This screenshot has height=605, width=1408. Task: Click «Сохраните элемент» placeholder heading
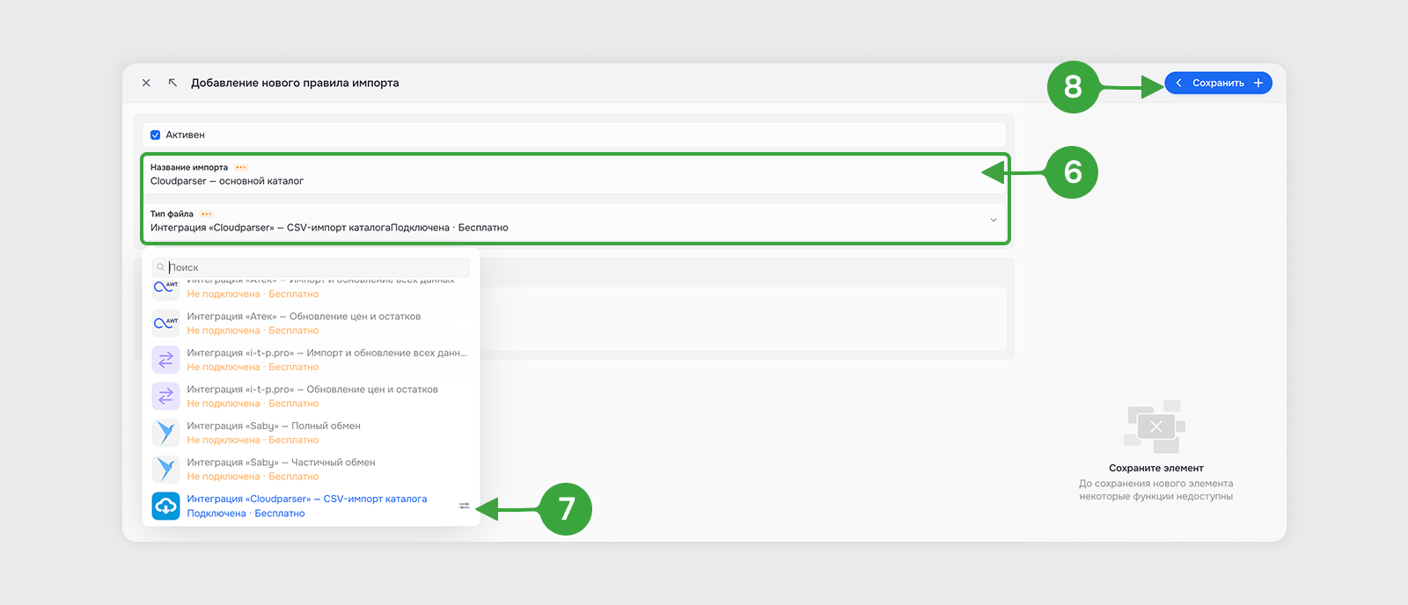1155,468
